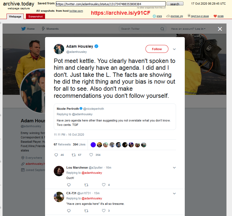The width and height of the screenshot is (232, 216).
Task: Click reply icon under CX-731's tweet
Action: [69, 211]
